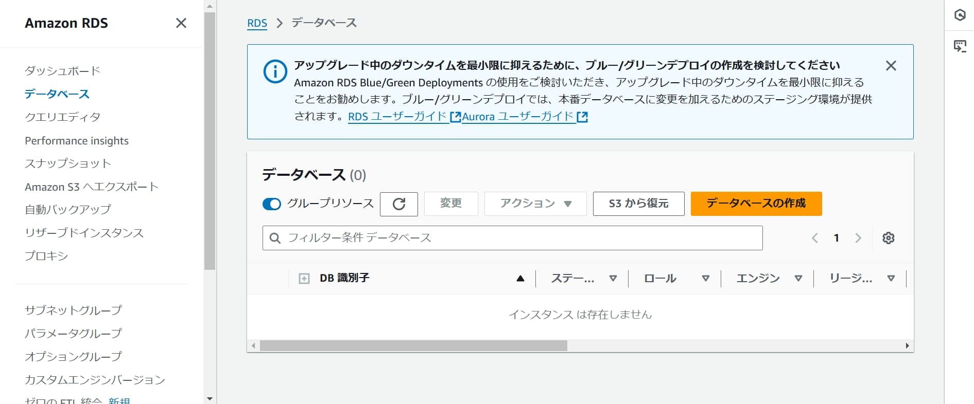
Task: Open Amazon S3 へエクスポート in sidebar
Action: click(92, 187)
